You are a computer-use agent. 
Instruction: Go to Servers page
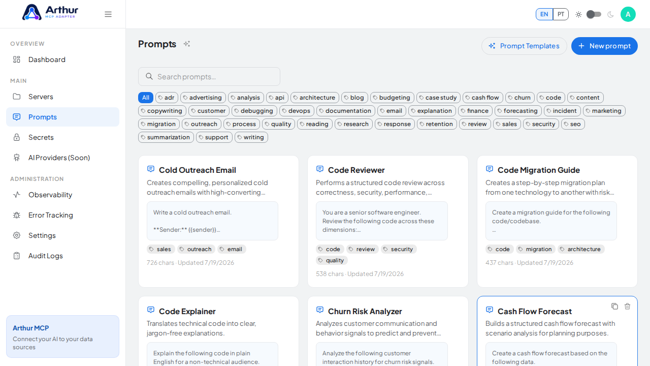62,97
